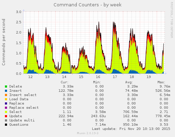Image resolution: width=175 pixels, height=137 pixels.
Task: Click the black Questions legend swatch
Action: tap(6, 125)
